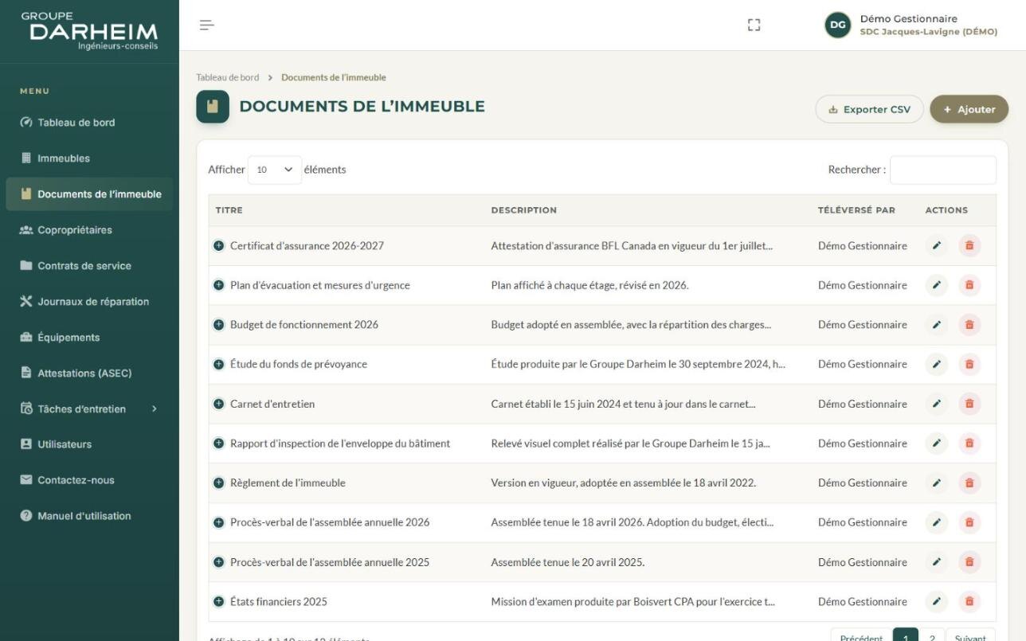The image size is (1026, 641).
Task: Expand the Rapport d'inspection de l'enveloppe row
Action: [x=219, y=444]
